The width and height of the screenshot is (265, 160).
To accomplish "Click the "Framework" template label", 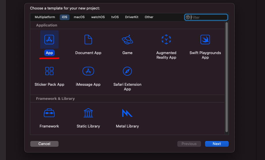I will (x=49, y=126).
